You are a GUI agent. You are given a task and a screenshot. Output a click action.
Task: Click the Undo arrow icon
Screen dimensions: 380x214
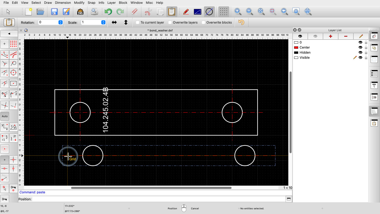click(108, 12)
